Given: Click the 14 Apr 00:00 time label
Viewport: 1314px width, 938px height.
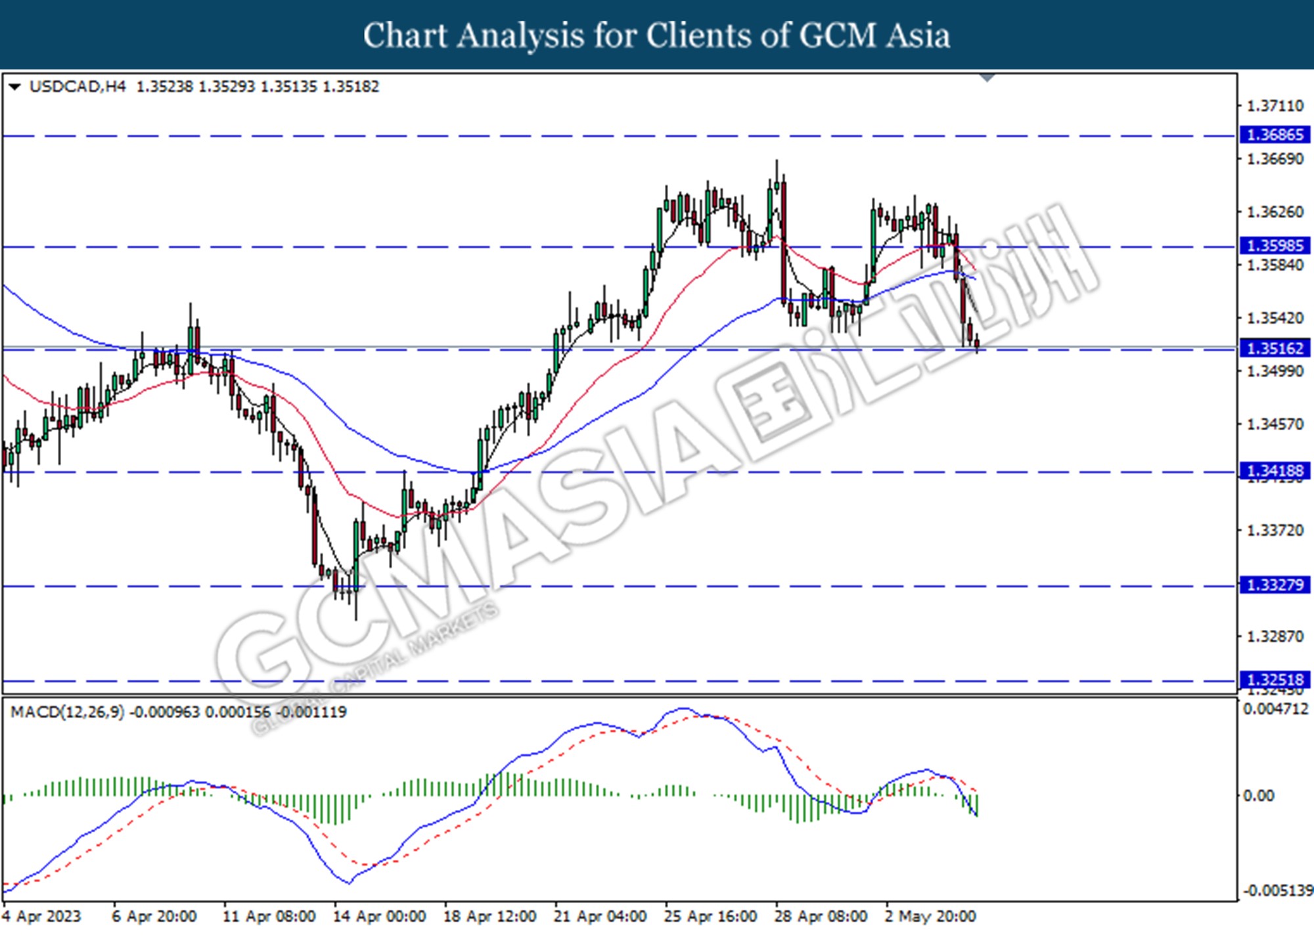Looking at the screenshot, I should (379, 916).
